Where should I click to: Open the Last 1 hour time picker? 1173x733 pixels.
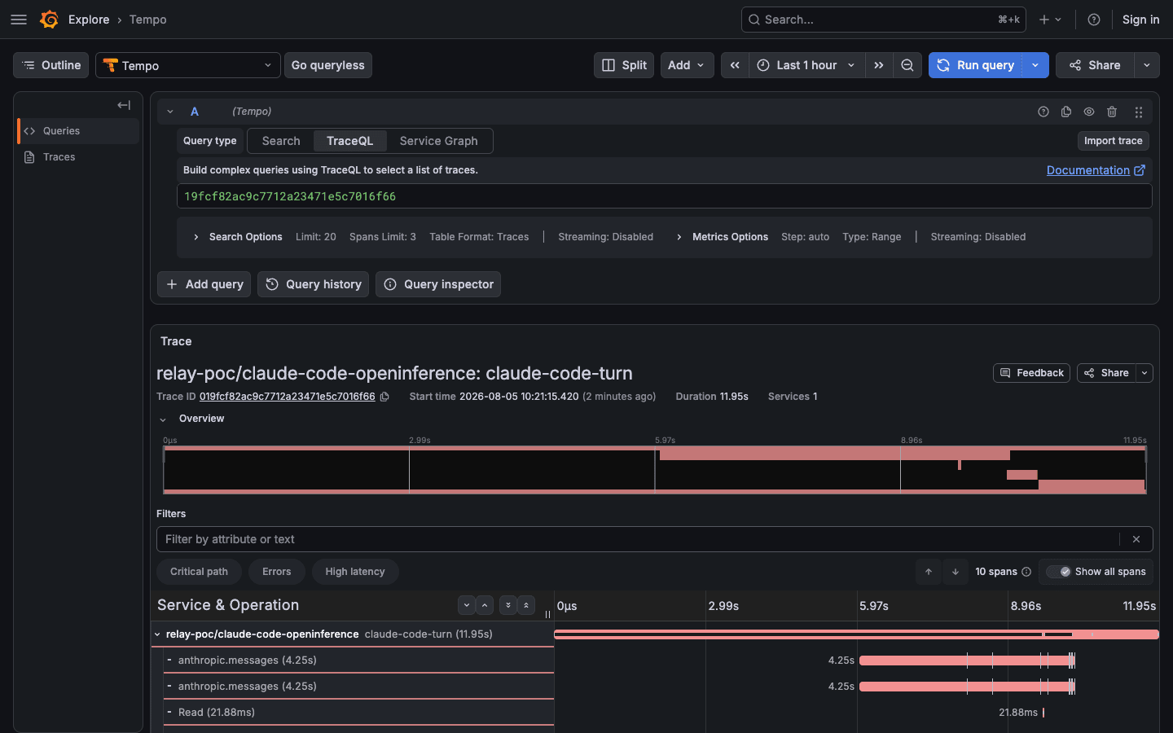[x=806, y=65]
